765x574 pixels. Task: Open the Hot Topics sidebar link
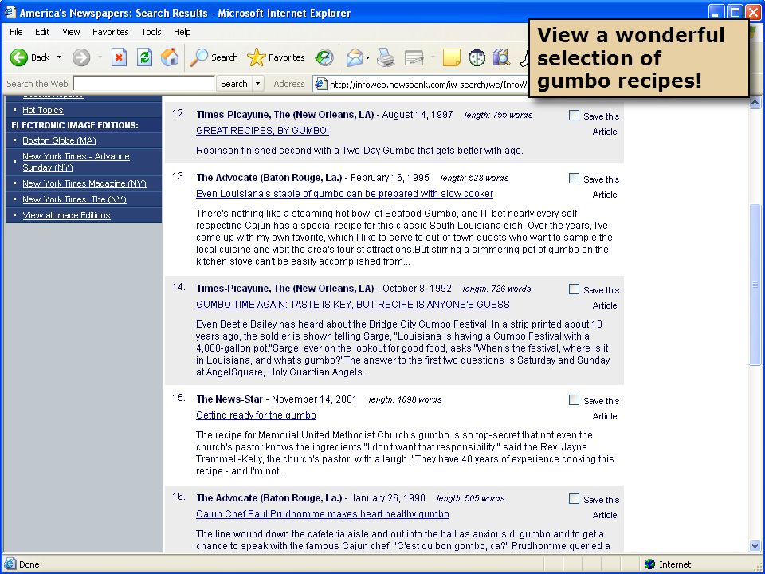(x=43, y=110)
